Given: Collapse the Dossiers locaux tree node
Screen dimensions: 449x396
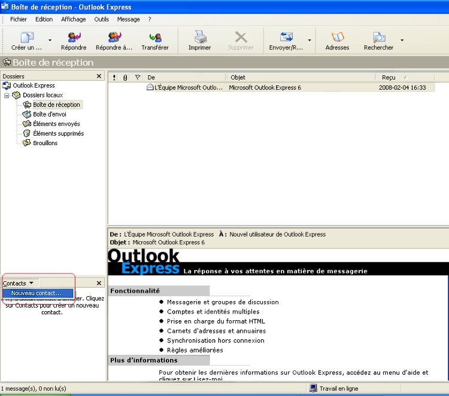Looking at the screenshot, I should (7, 96).
